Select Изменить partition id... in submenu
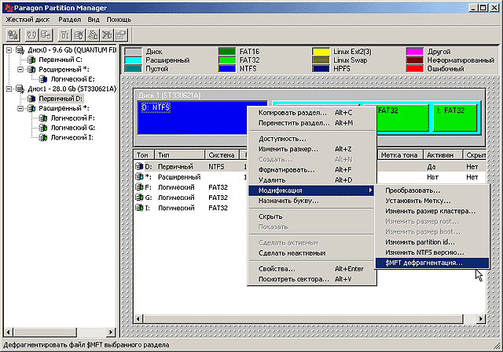Screen dimensions: 503x352 (431, 242)
